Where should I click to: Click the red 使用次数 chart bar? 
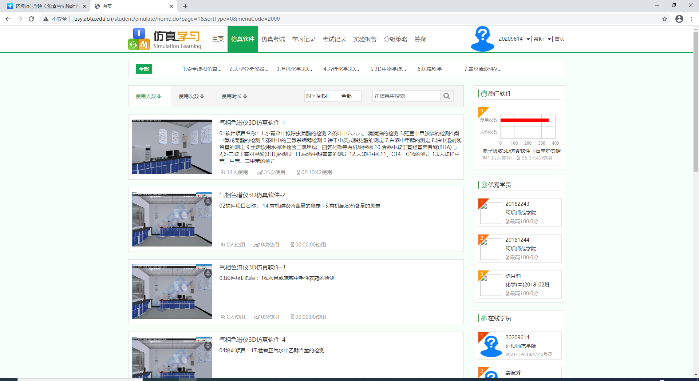pos(524,120)
